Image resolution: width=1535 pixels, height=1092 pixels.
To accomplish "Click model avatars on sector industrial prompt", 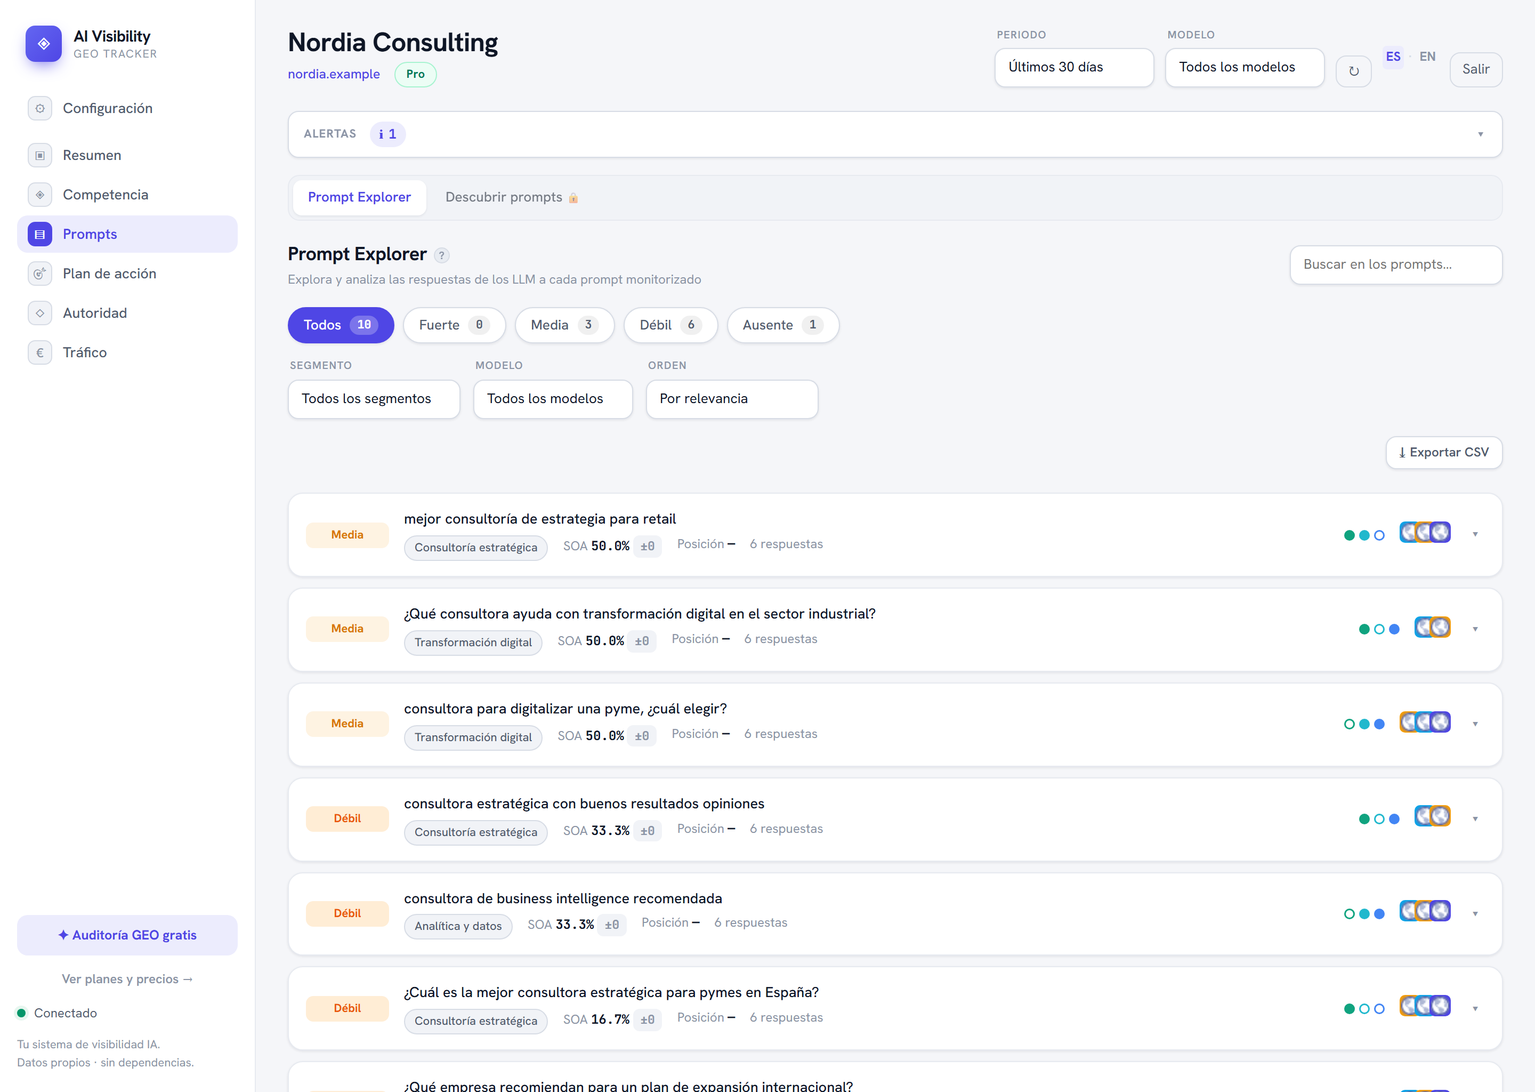I will tap(1432, 627).
